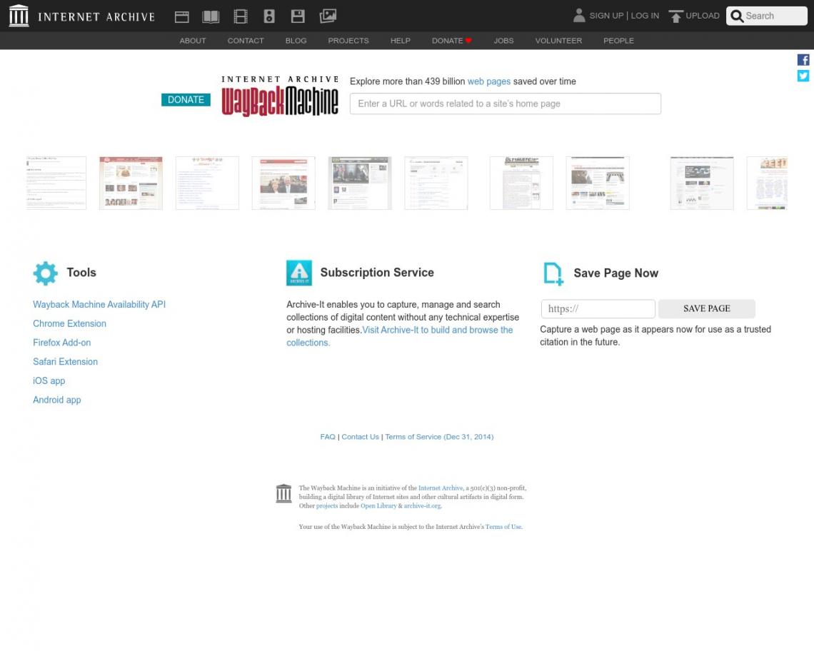
Task: Focus the top Search field
Action: [x=767, y=16]
